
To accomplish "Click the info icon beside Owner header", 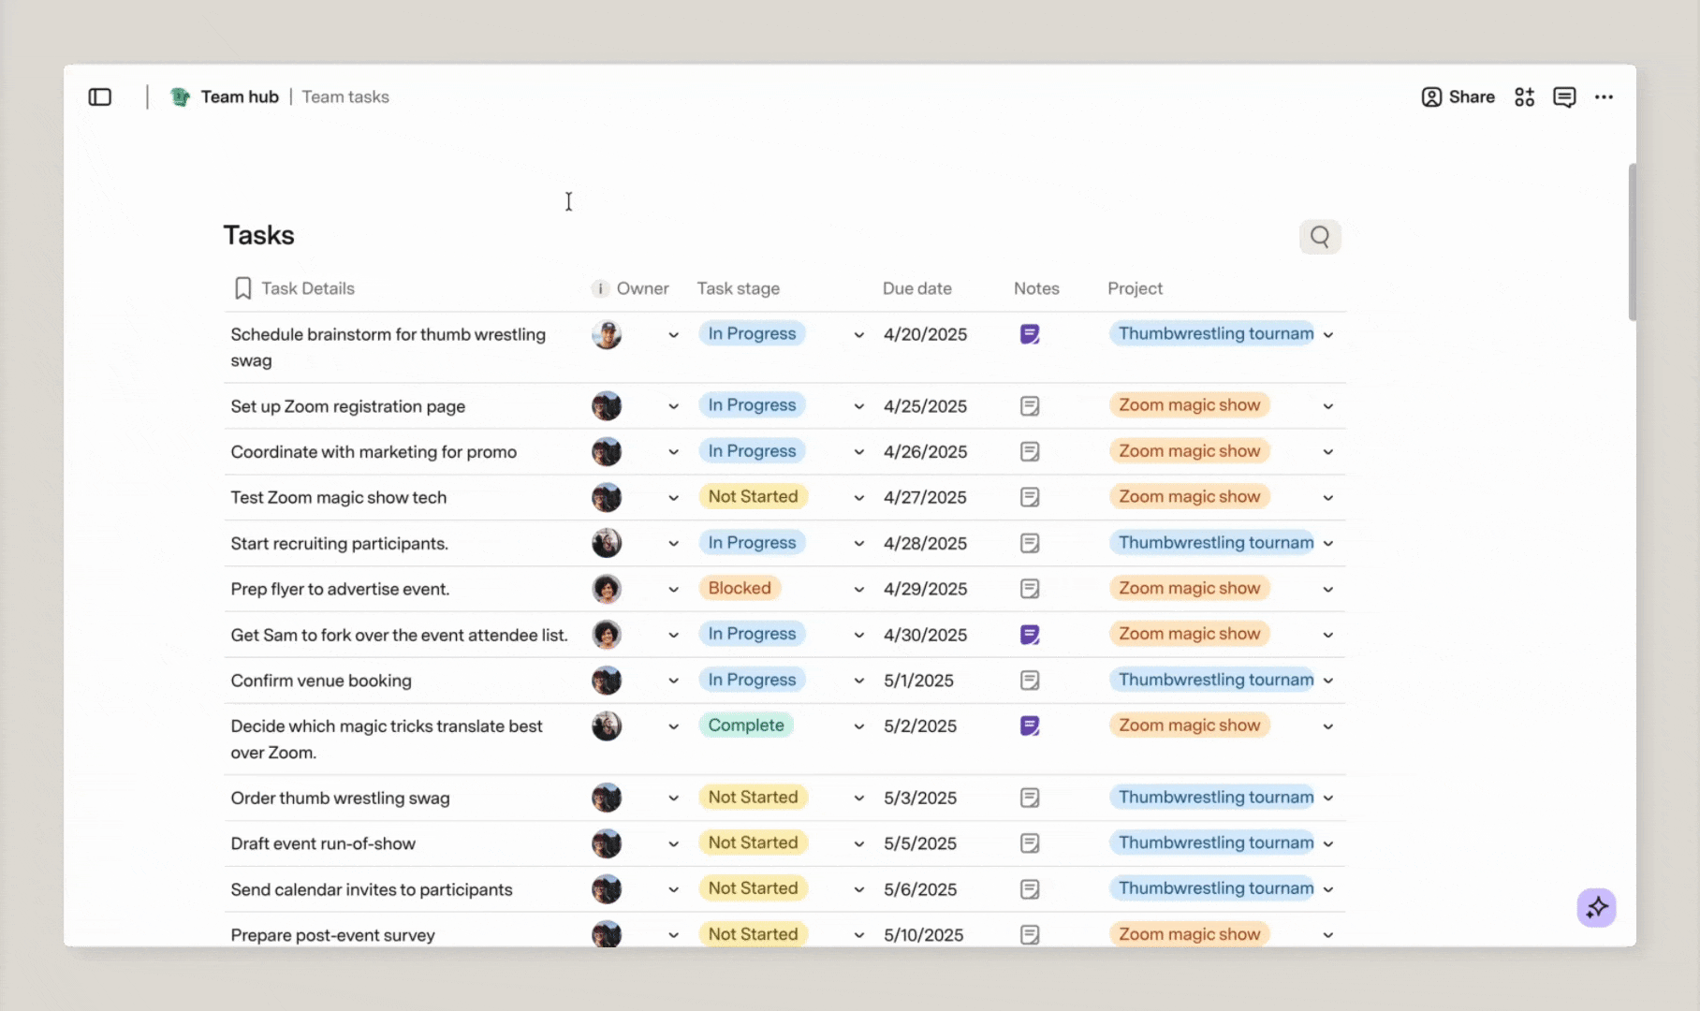I will click(600, 288).
